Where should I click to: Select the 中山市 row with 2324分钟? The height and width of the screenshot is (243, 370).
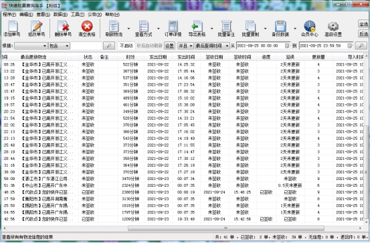pyautogui.click(x=183, y=185)
